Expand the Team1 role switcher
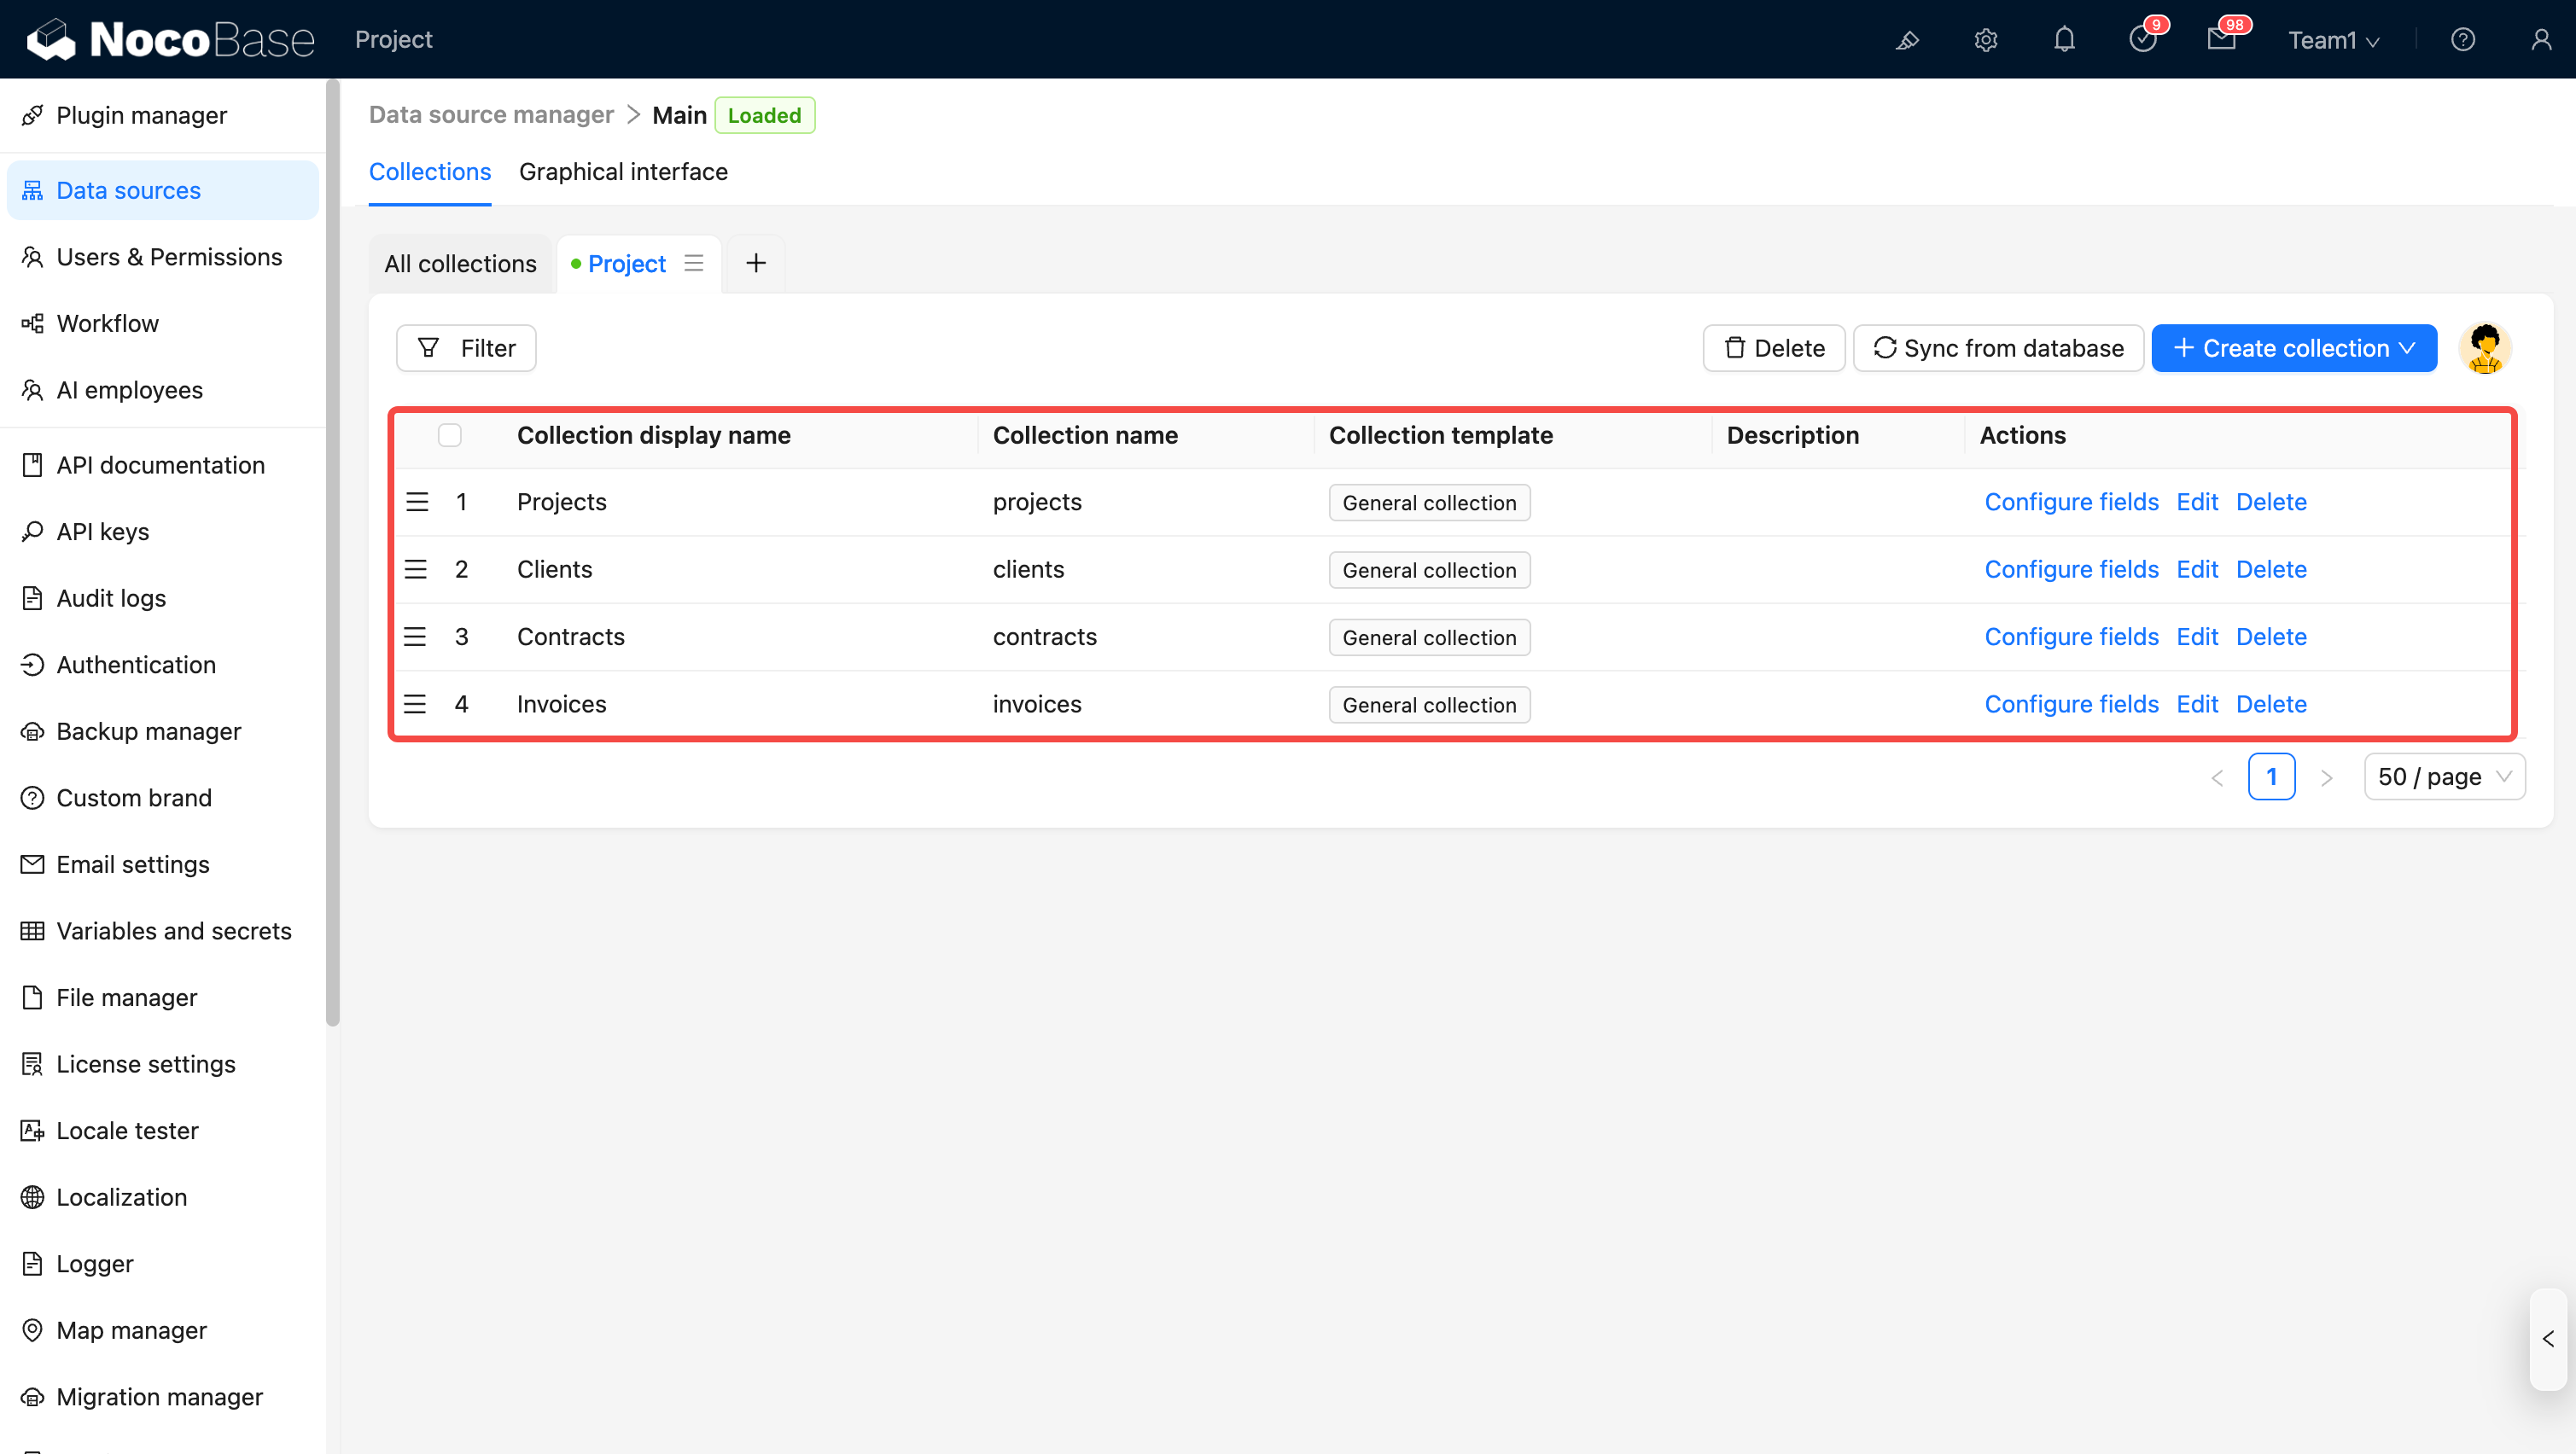This screenshot has height=1454, width=2576. pyautogui.click(x=2333, y=40)
